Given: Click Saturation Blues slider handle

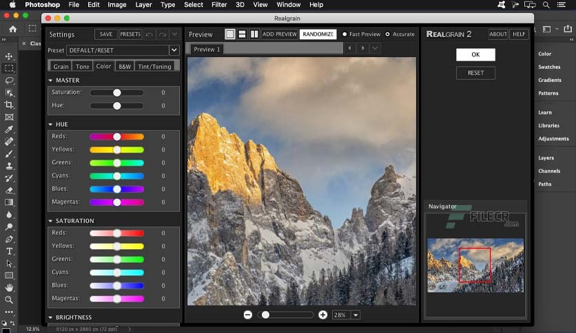Looking at the screenshot, I should click(117, 286).
